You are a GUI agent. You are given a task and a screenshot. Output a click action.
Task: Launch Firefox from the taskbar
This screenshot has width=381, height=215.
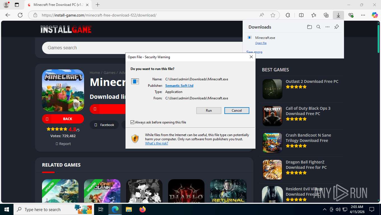tap(143, 209)
